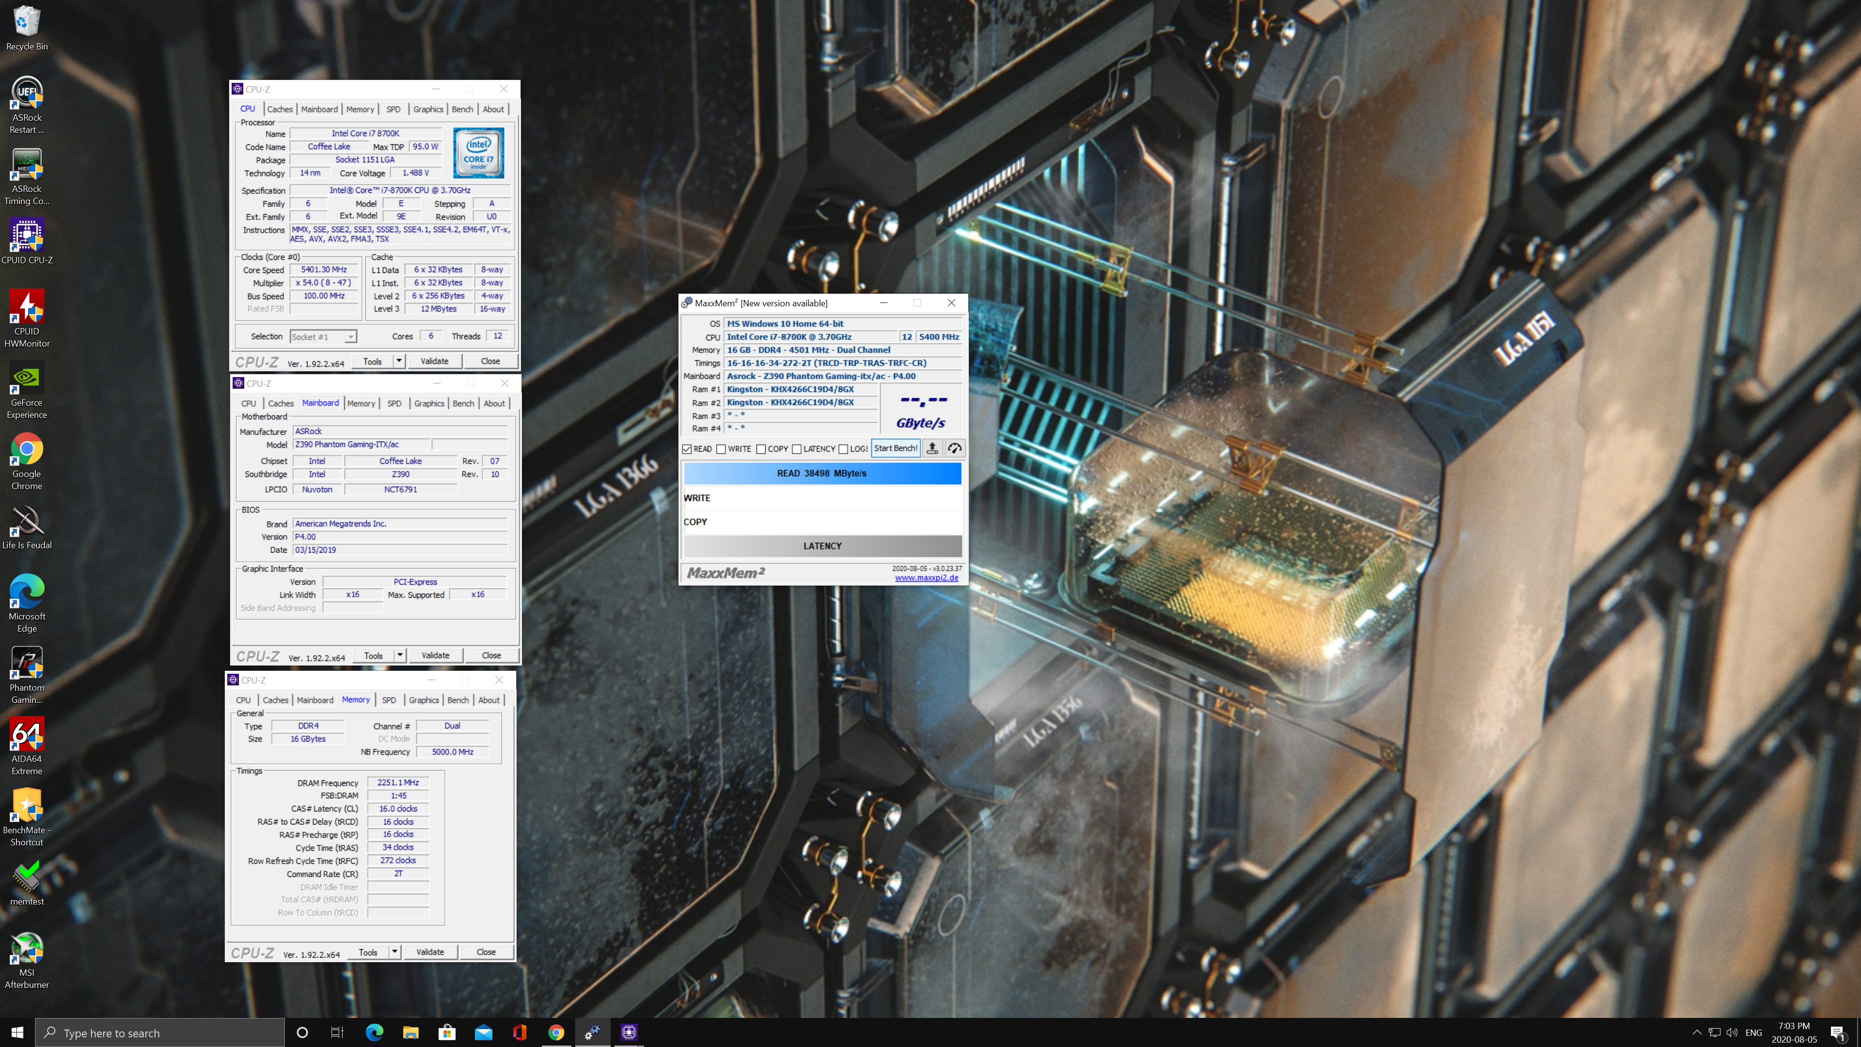The width and height of the screenshot is (1861, 1047).
Task: Switch to MaxxMem taskbar item
Action: [592, 1032]
